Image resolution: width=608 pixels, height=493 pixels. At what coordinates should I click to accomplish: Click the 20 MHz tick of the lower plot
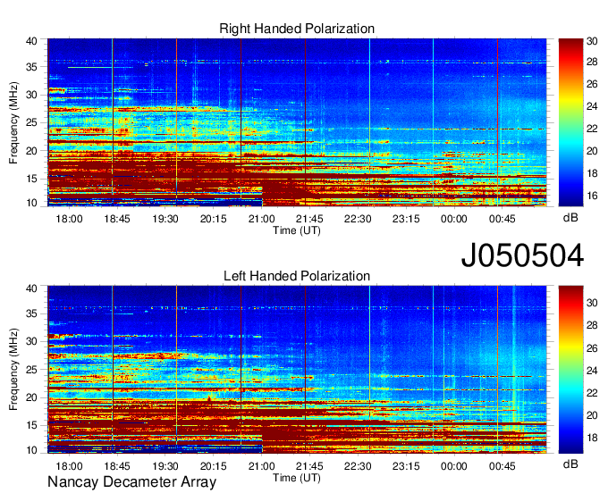(31, 397)
